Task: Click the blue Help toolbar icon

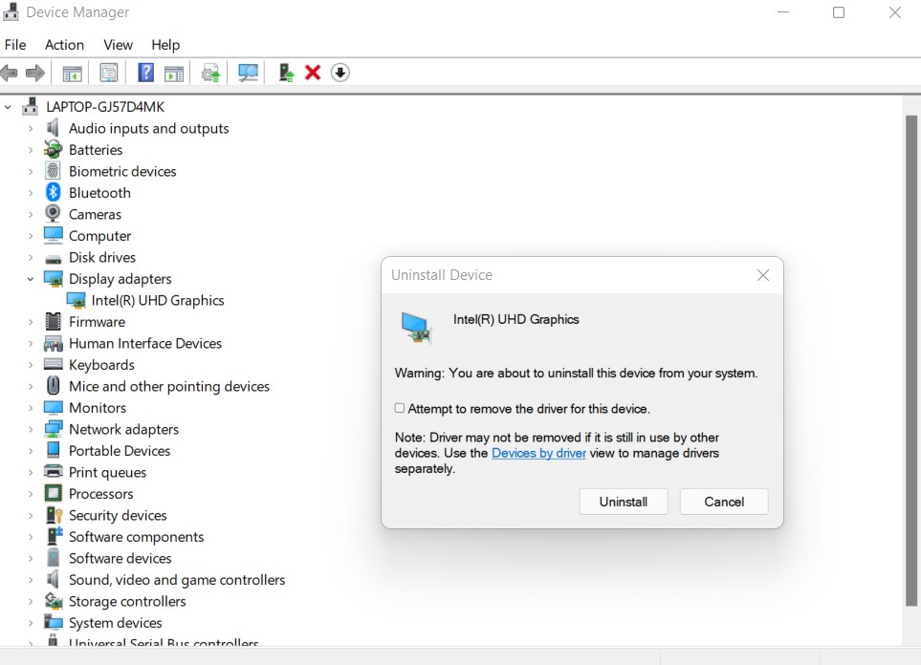Action: click(x=145, y=73)
